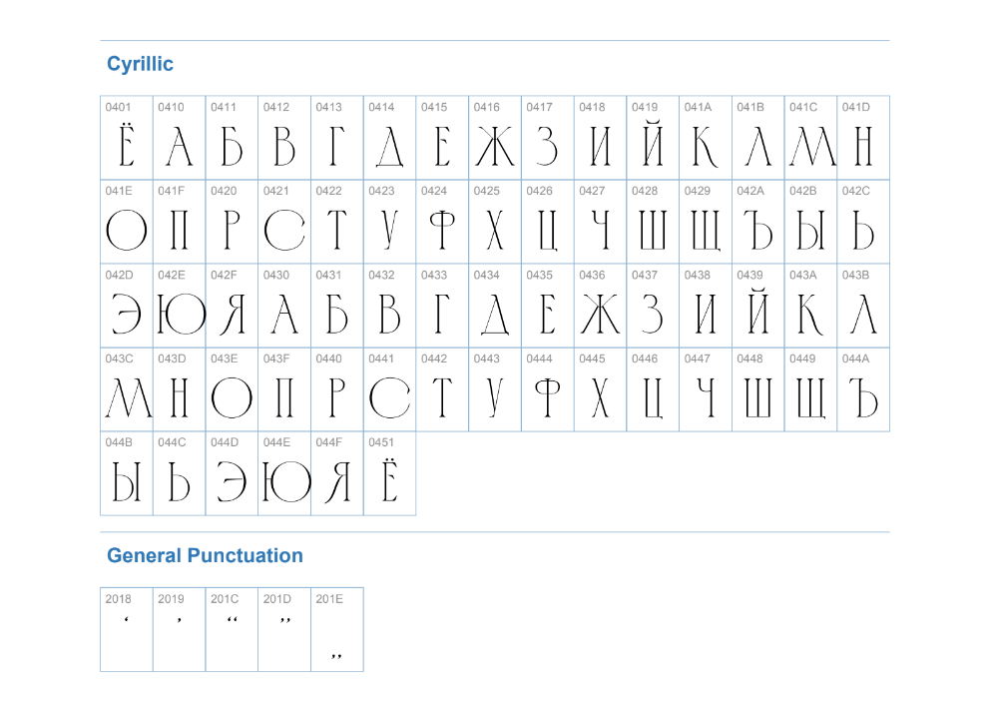This screenshot has width=990, height=710.
Task: Select glyph cell 0401 Ё
Action: click(x=127, y=139)
